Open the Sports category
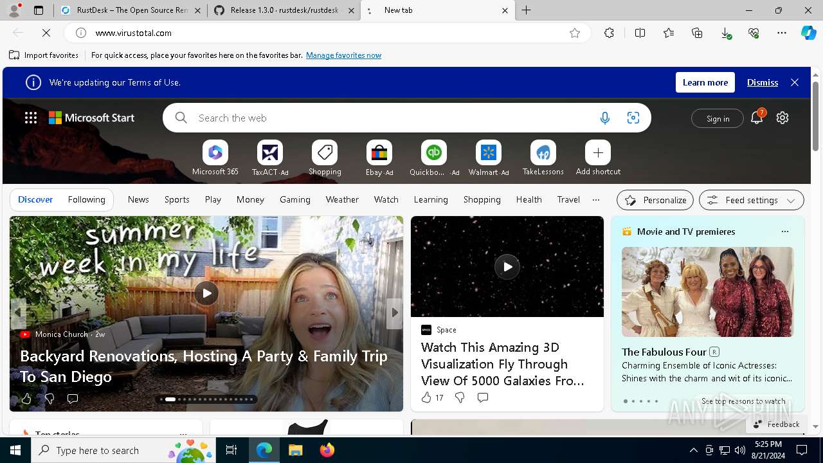 pyautogui.click(x=177, y=200)
